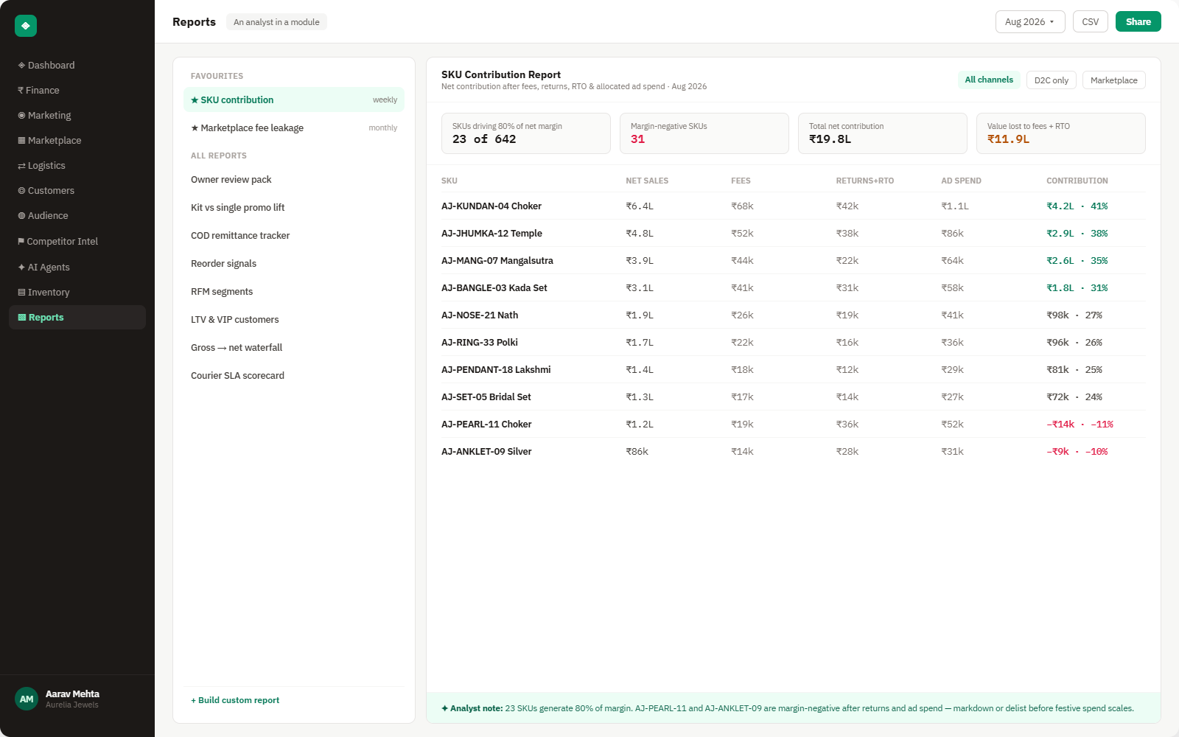Click the green app logo icon
Viewport: 1179px width, 737px height.
point(26,26)
